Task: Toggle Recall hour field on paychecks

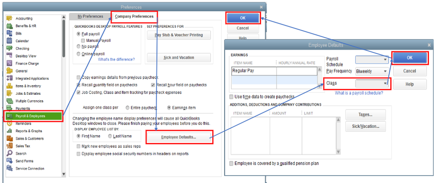Action: [x=153, y=85]
